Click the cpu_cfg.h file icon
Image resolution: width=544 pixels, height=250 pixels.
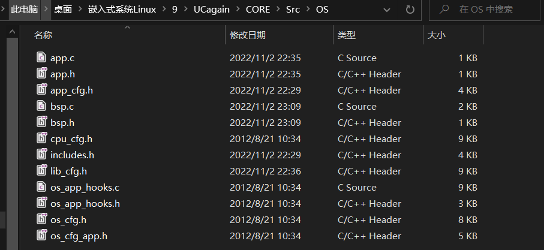41,139
